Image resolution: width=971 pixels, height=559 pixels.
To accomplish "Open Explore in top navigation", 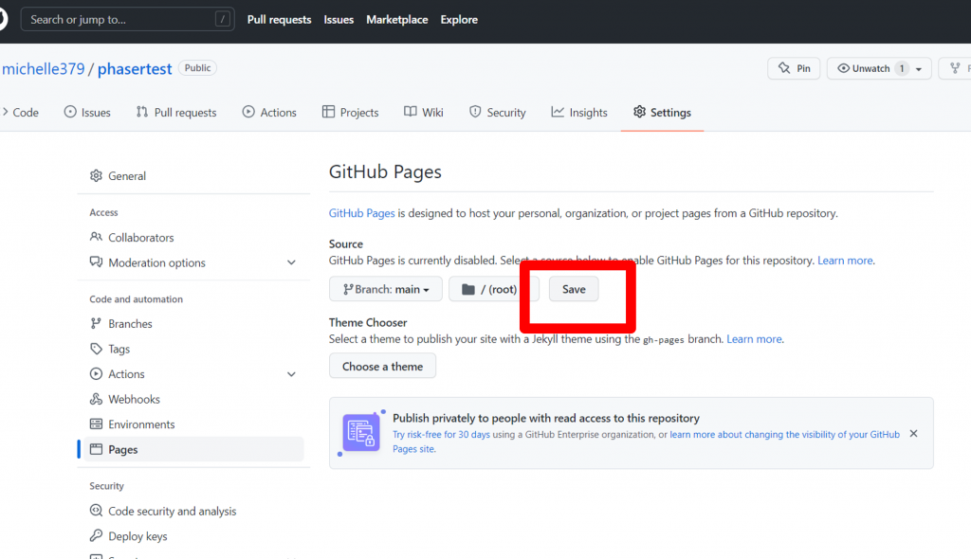I will click(x=459, y=19).
